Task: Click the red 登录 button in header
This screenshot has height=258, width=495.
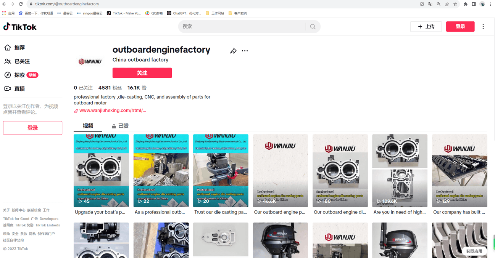Action: pos(460,27)
